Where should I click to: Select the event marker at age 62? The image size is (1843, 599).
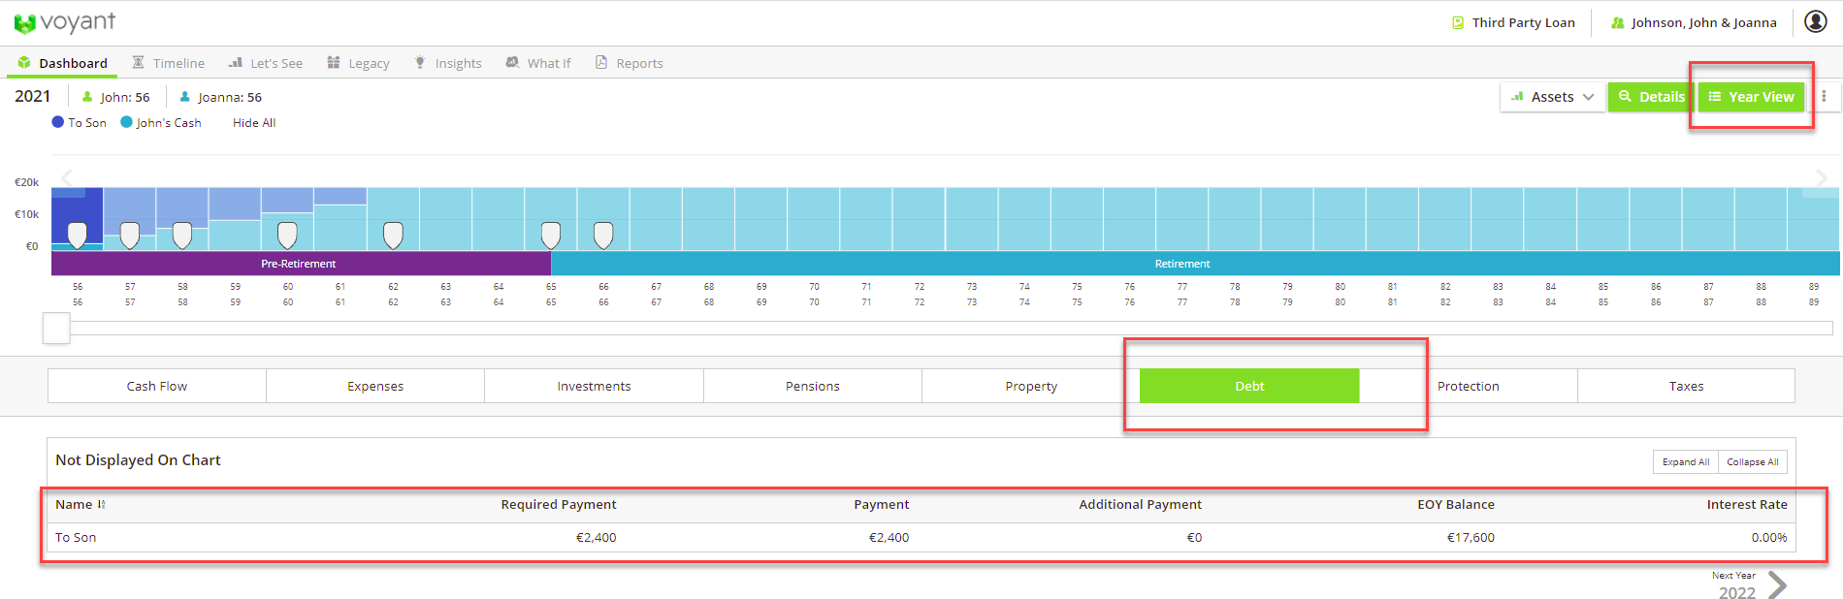pyautogui.click(x=393, y=235)
